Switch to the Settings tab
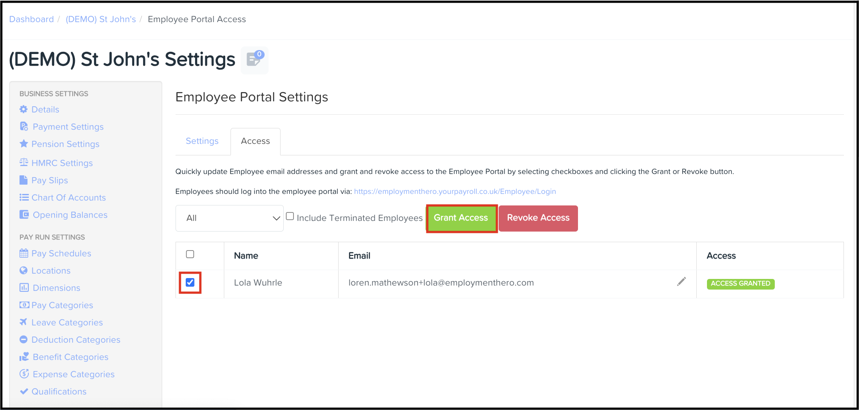This screenshot has height=410, width=859. click(202, 141)
